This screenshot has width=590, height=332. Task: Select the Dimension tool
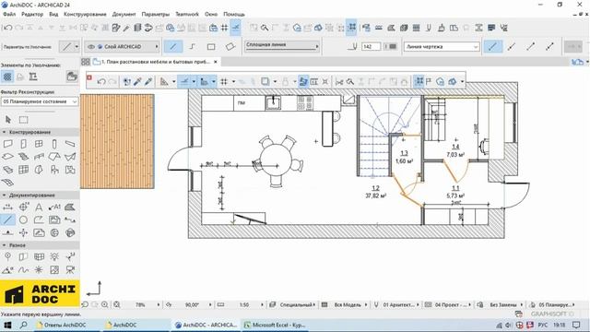(x=7, y=207)
